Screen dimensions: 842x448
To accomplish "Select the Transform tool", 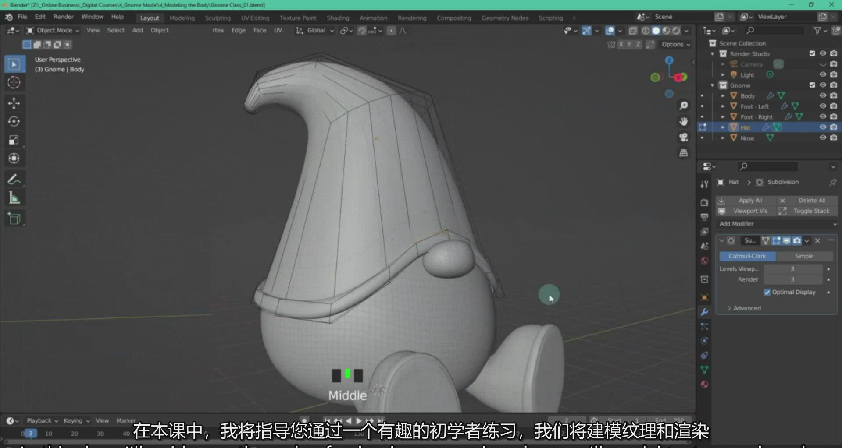I will 14,158.
